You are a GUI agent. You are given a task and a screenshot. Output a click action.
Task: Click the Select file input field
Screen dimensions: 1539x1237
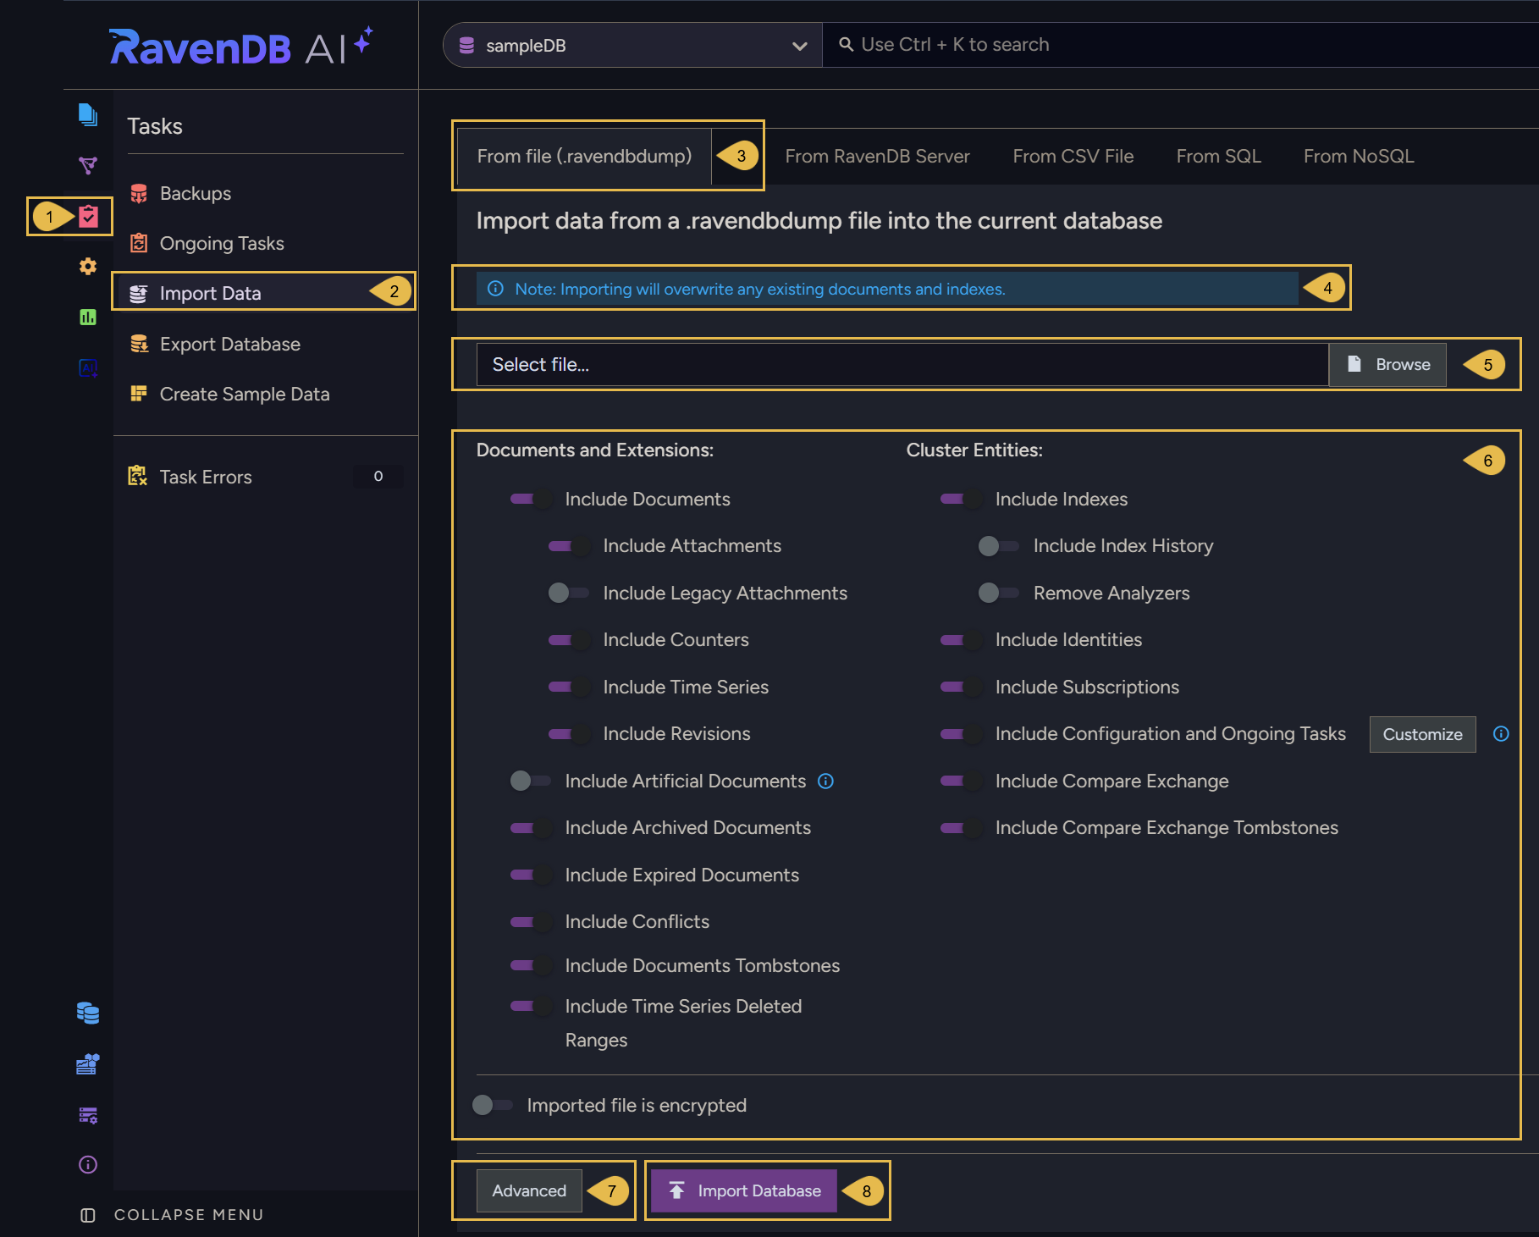click(x=902, y=364)
